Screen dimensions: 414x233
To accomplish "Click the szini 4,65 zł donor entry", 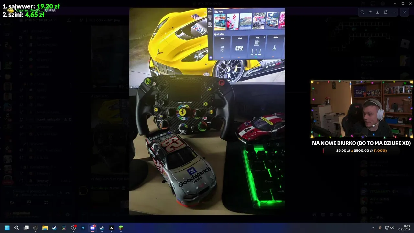I will click(23, 15).
